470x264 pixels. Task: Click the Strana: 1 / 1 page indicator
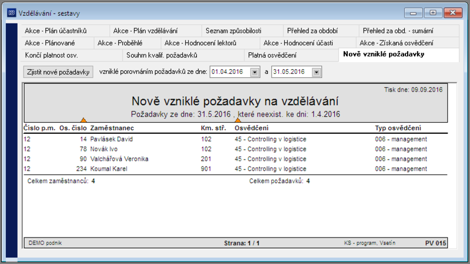[x=241, y=243]
